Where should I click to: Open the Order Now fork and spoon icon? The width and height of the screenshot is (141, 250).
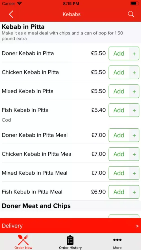click(x=23, y=240)
